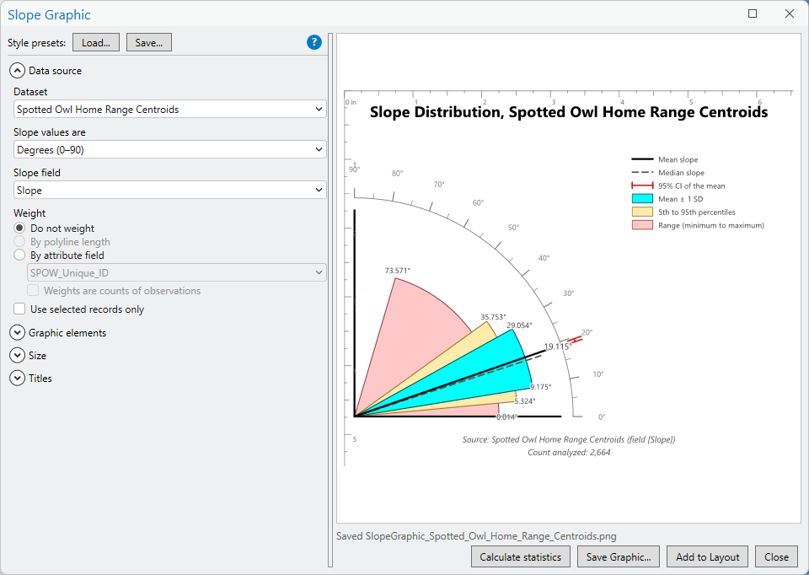
Task: Open the Dataset dropdown
Action: [x=169, y=110]
